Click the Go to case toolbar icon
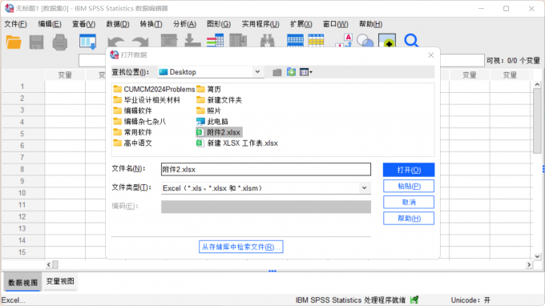The width and height of the screenshot is (545, 306). point(169,41)
